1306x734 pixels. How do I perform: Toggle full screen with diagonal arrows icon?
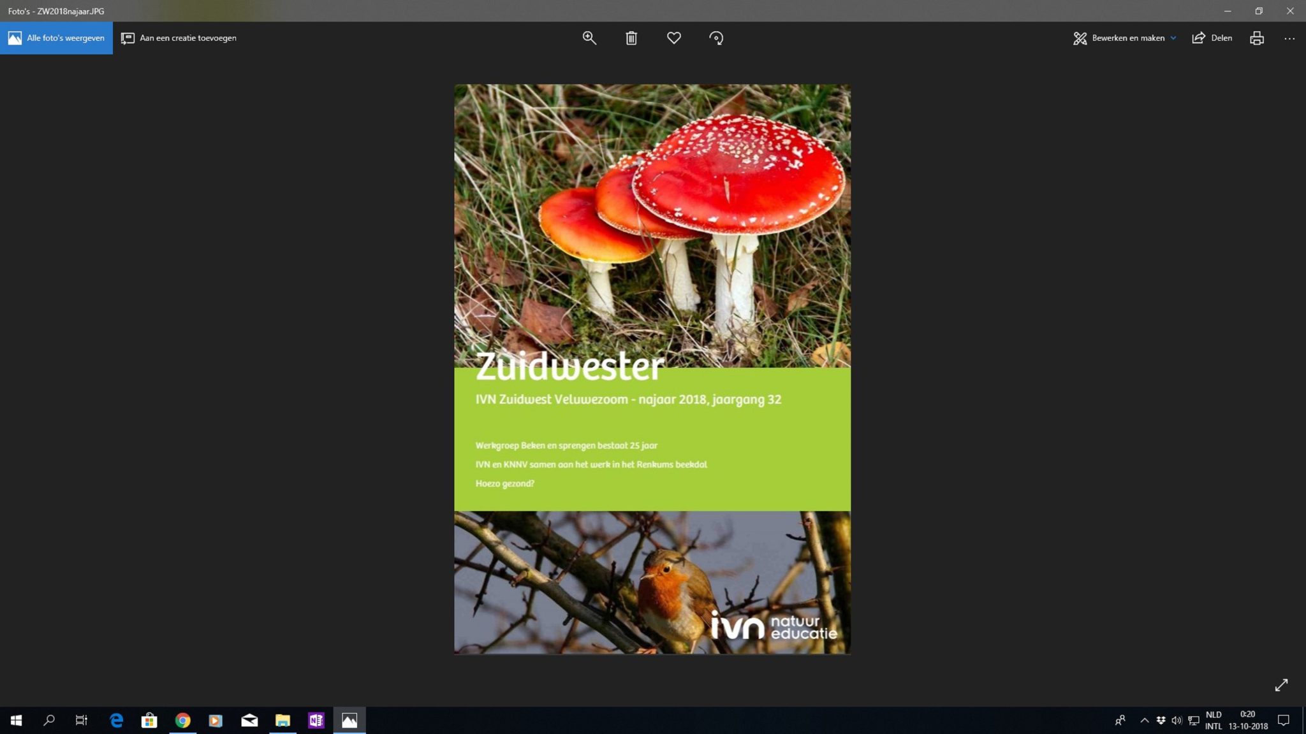click(x=1281, y=685)
